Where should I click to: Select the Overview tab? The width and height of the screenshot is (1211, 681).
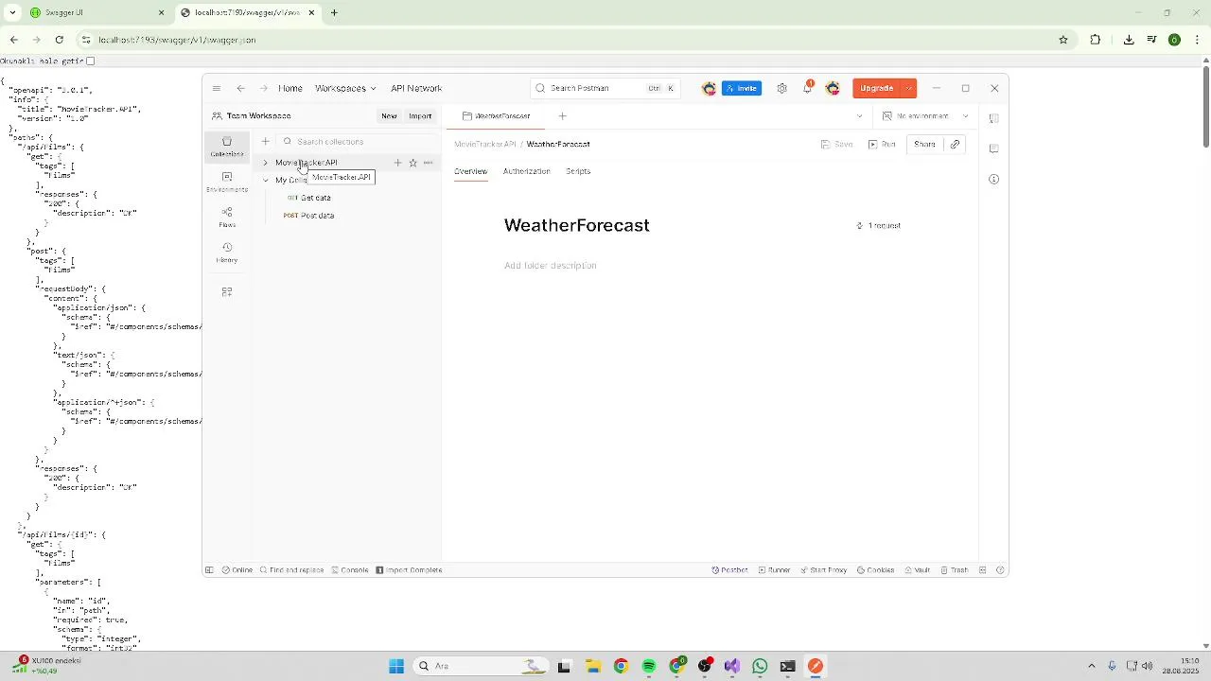coord(470,171)
